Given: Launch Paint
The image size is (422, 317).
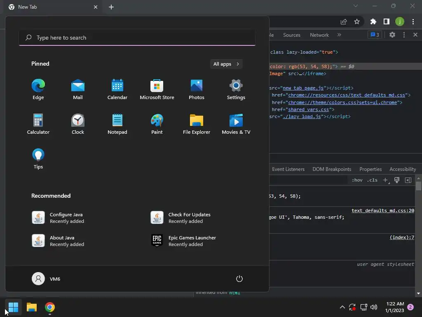Looking at the screenshot, I should pos(157,124).
